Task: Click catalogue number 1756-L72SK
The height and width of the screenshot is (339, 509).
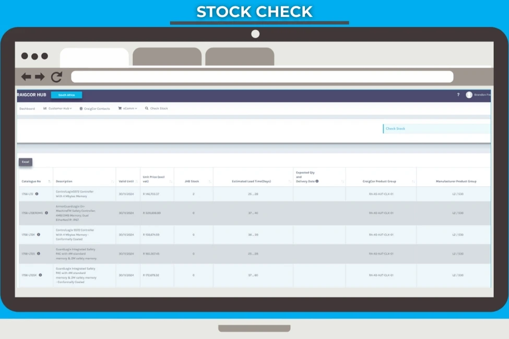Action: (x=29, y=275)
